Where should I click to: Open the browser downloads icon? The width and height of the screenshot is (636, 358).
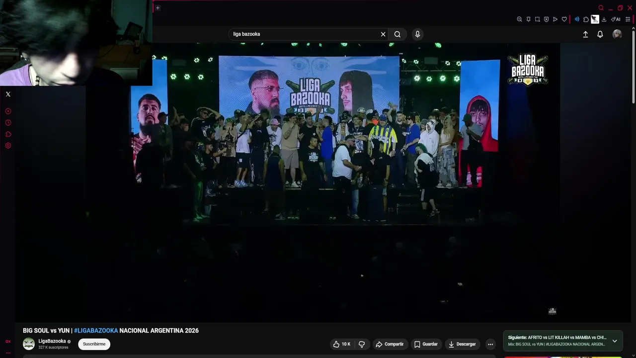[x=604, y=19]
